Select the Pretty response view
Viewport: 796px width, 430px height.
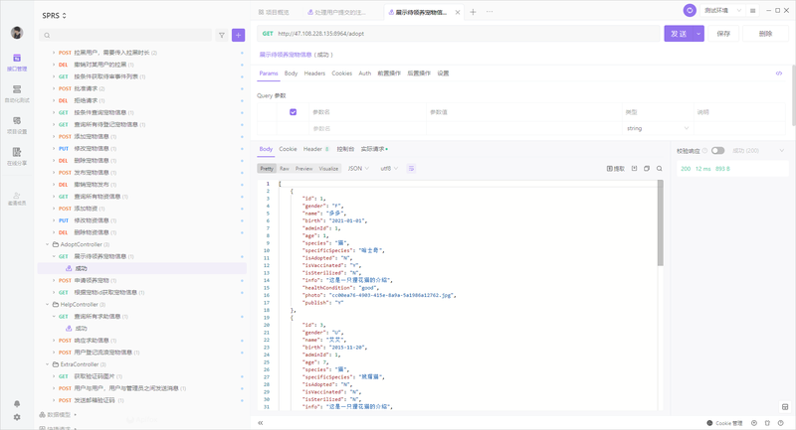[267, 169]
